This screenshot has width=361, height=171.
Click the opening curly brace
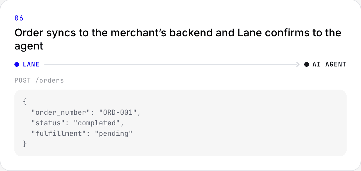tap(25, 102)
